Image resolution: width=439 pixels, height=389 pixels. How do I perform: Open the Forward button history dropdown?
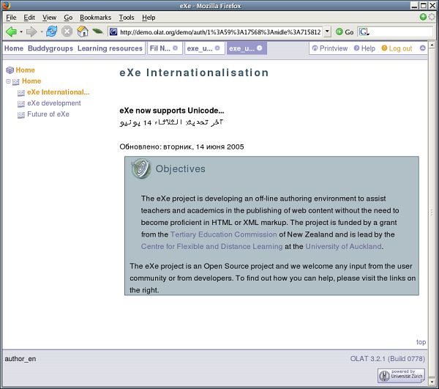click(42, 32)
